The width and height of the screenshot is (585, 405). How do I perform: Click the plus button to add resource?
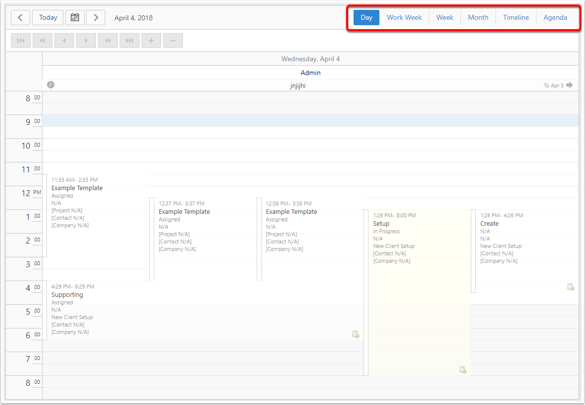tap(151, 40)
